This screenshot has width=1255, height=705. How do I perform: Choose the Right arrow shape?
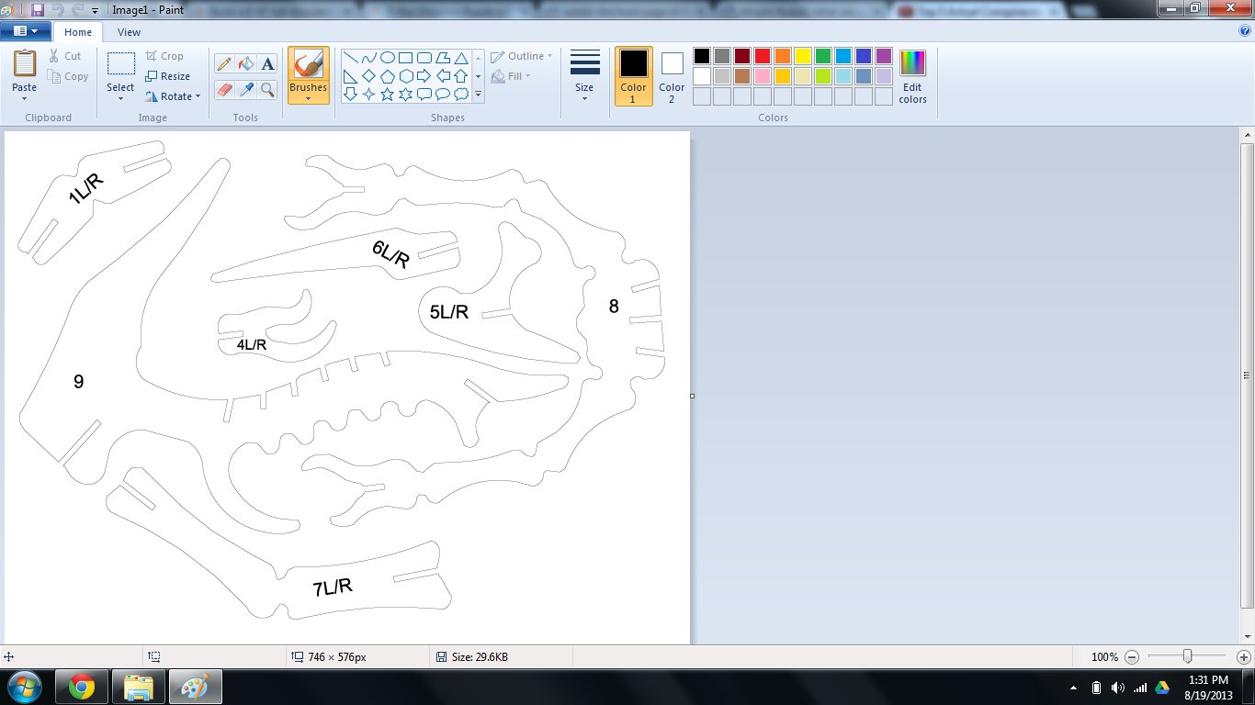click(x=424, y=75)
